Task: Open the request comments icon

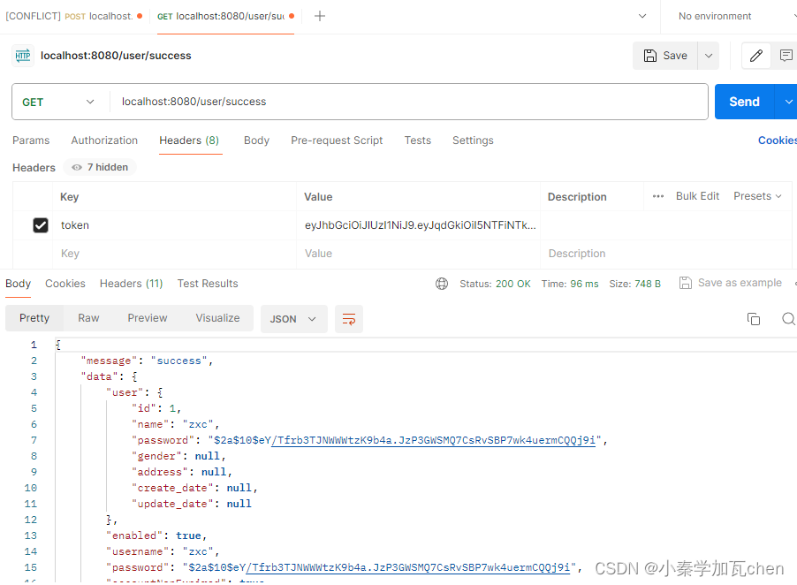Action: (x=788, y=56)
